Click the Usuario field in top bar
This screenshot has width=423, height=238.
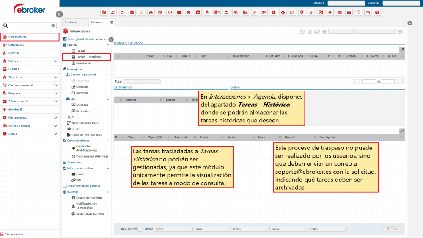click(346, 3)
